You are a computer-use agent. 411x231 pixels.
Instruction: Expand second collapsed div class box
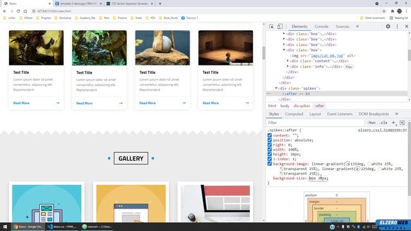284,39
